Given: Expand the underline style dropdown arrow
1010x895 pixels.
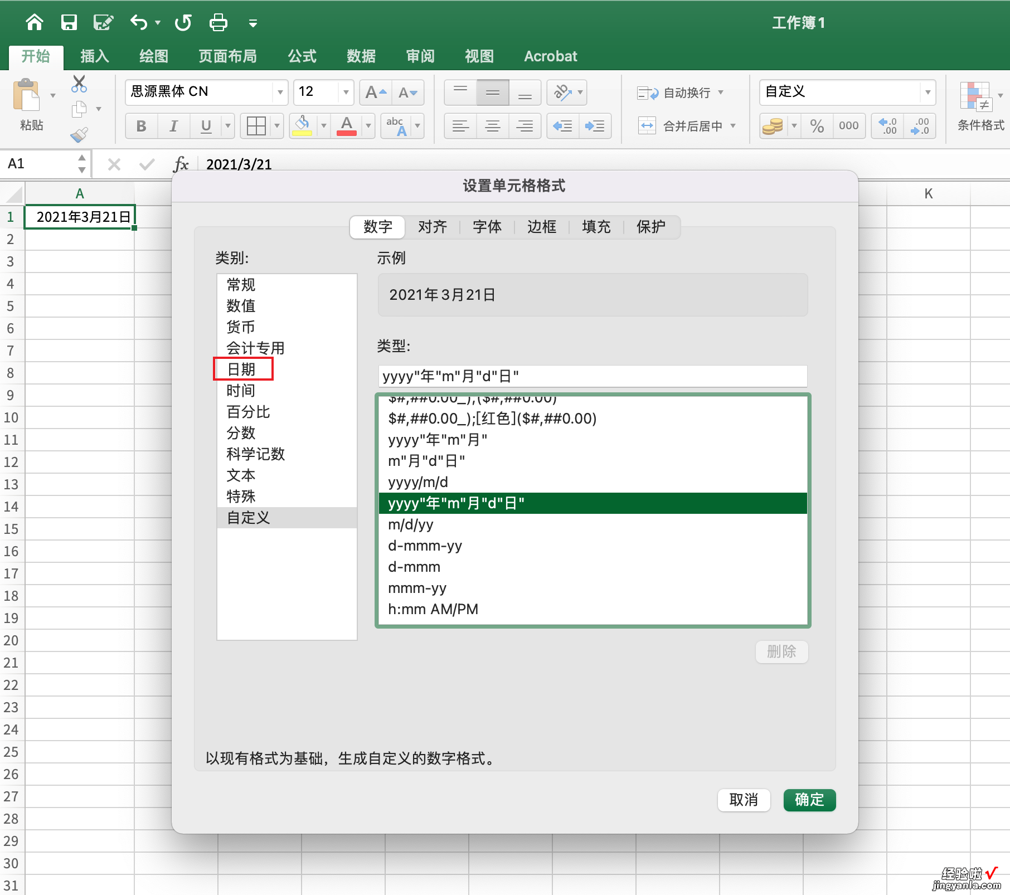Looking at the screenshot, I should pos(227,126).
